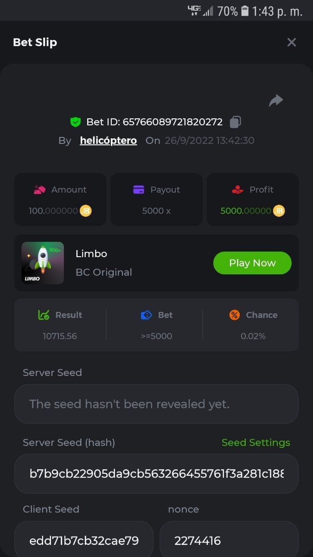Viewport: 313px width, 557px height.
Task: Click the Profit hand icon
Action: pyautogui.click(x=237, y=189)
